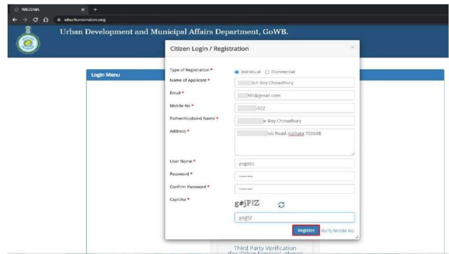Click the captcha entry field
The width and height of the screenshot is (449, 254).
tap(294, 218)
